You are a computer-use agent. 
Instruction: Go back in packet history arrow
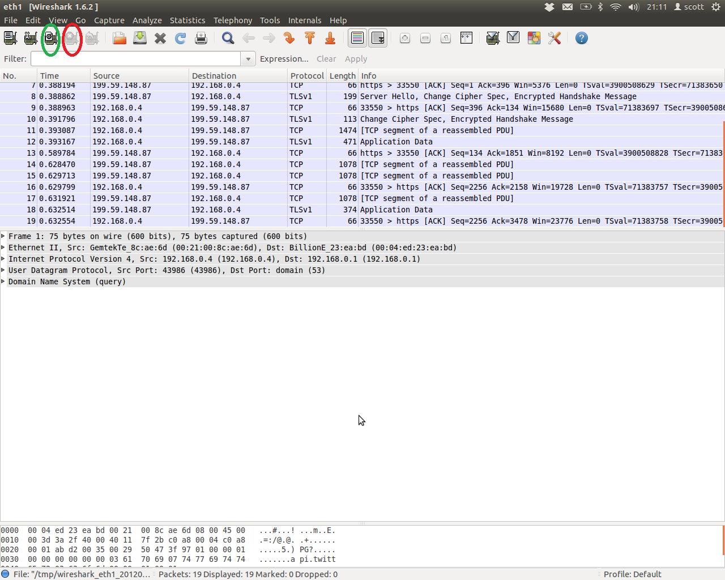point(249,38)
